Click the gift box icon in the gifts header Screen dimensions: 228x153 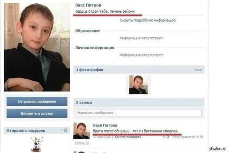click(65, 130)
